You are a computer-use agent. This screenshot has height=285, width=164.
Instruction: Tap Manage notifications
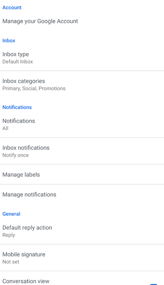82,194
